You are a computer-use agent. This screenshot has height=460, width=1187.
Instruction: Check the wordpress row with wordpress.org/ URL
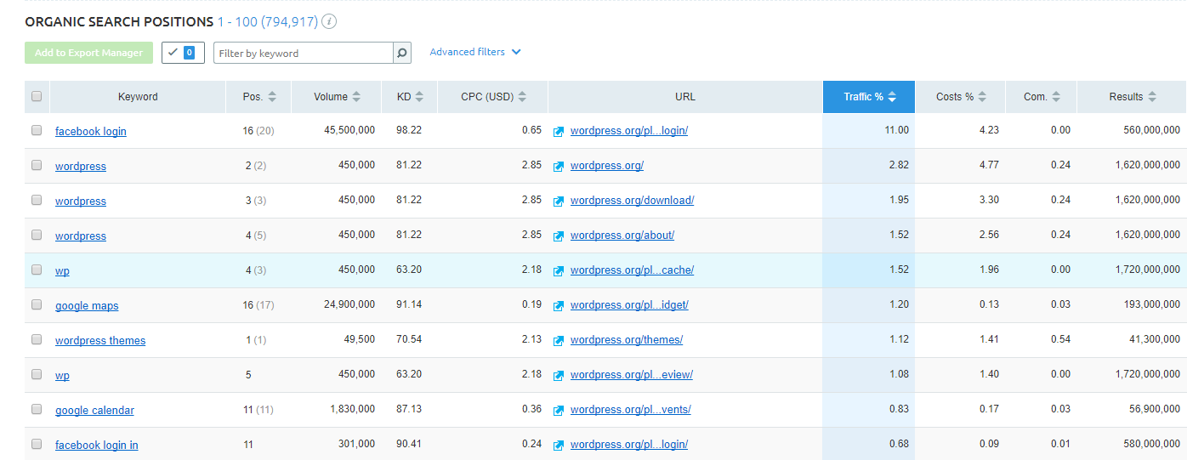(x=37, y=165)
